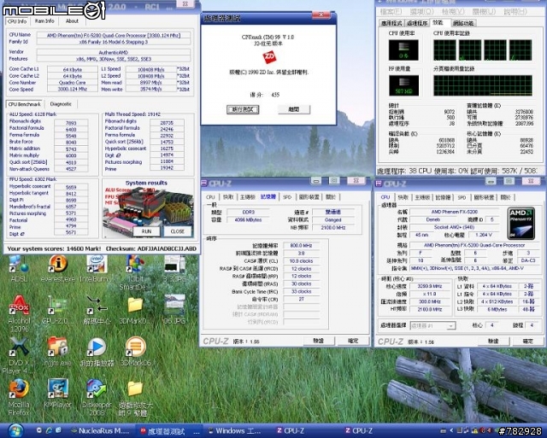This screenshot has width=547, height=438.
Task: Switch to NucleaRus taskbar button
Action: (101, 431)
